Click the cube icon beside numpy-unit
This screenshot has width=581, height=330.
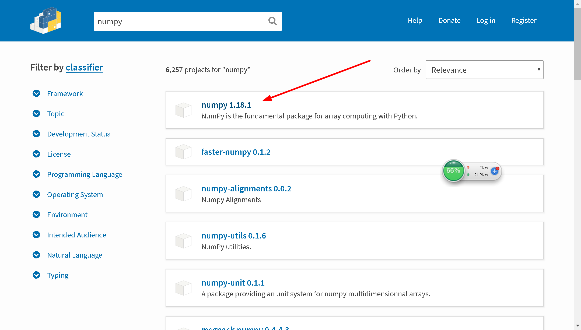coord(183,288)
